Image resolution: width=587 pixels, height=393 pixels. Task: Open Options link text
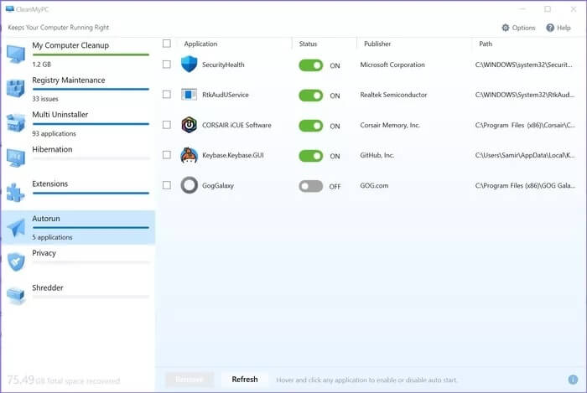click(523, 28)
